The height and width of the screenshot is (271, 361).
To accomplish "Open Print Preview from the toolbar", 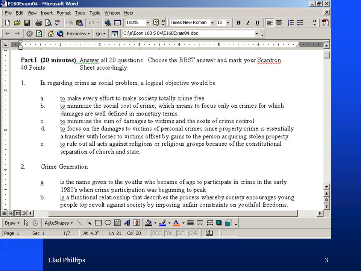I will click(48, 23).
